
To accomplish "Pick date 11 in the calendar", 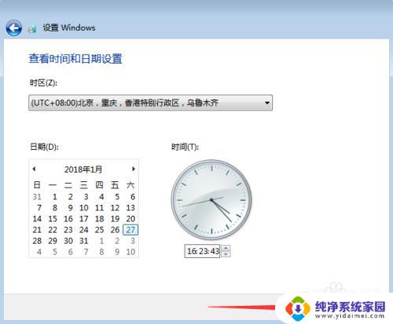I will coord(99,208).
